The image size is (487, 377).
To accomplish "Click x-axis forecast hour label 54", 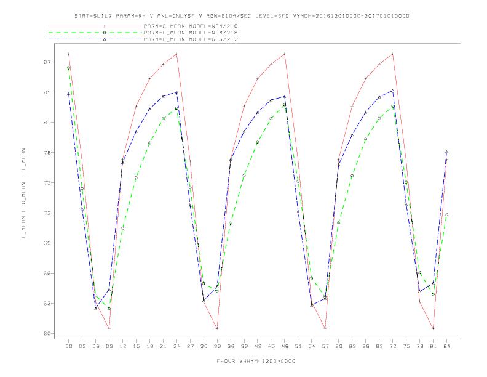I will tap(312, 346).
